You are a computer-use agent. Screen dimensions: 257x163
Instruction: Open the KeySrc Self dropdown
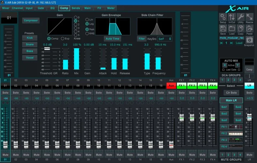click(x=164, y=38)
